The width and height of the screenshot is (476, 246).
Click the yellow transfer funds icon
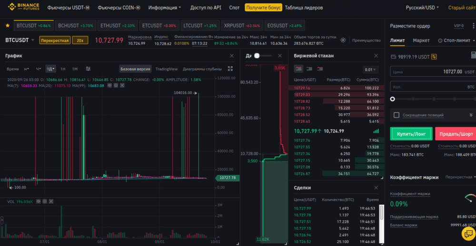(434, 57)
